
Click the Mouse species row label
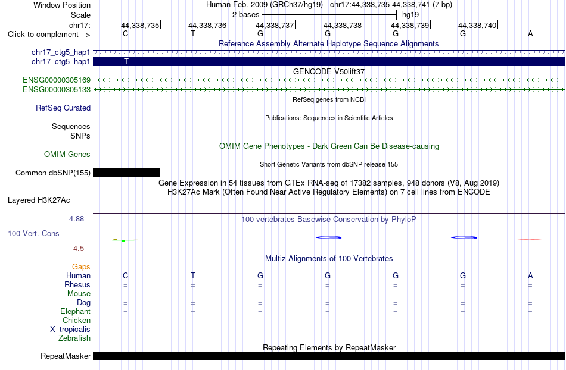pos(79,294)
